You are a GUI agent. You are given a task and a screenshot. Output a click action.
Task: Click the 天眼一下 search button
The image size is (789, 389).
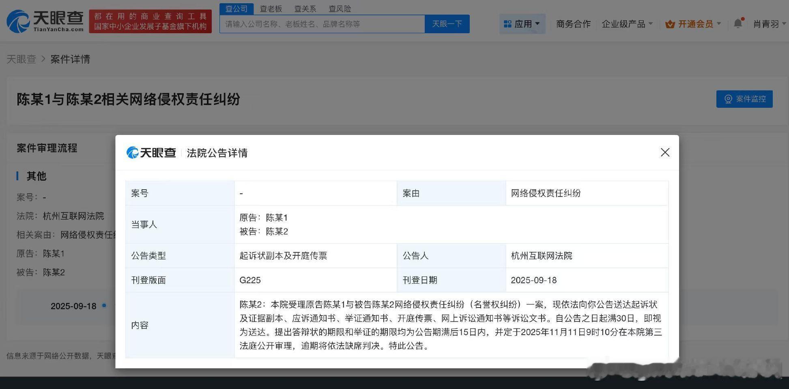click(x=447, y=24)
